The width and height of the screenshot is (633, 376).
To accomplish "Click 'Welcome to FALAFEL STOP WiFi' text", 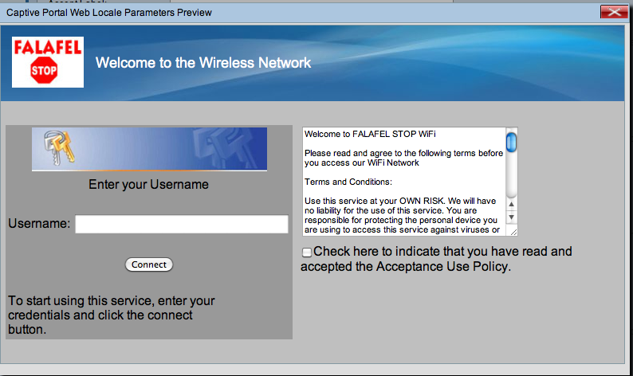I will [370, 134].
